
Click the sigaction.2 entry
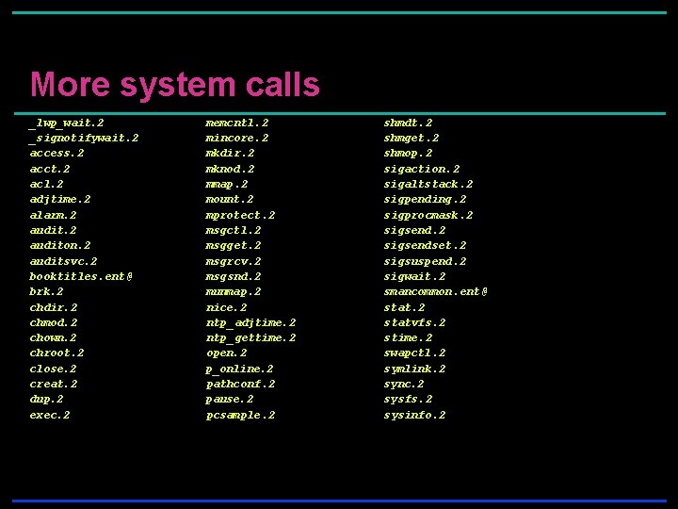422,170
